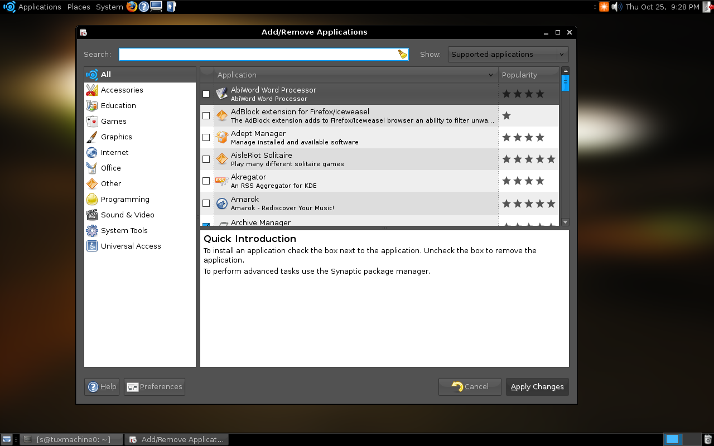Check the AisleRiot Solitaire checkbox
Viewport: 714px width, 446px height.
tap(206, 159)
